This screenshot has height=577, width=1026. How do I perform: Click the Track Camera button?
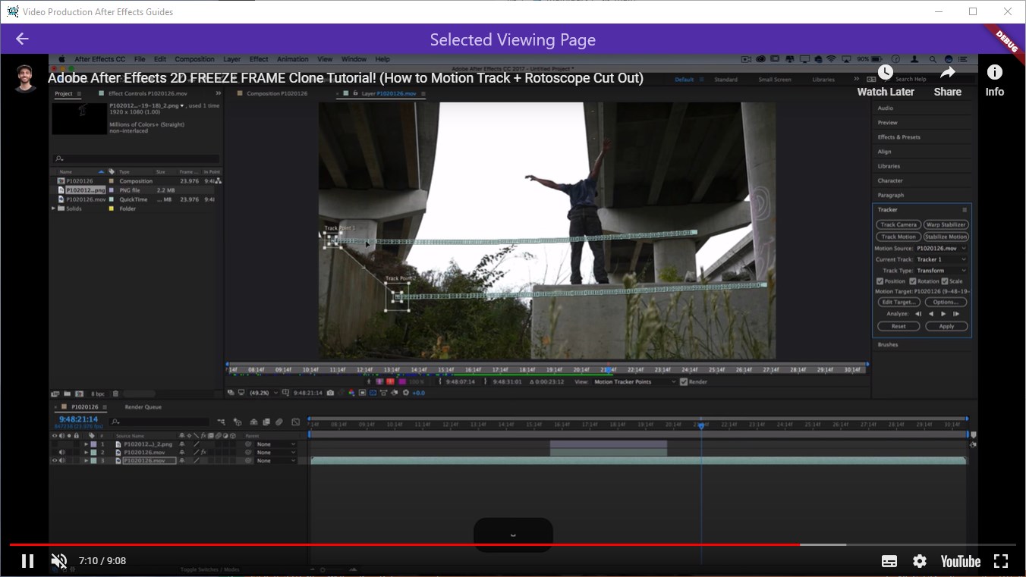point(899,224)
